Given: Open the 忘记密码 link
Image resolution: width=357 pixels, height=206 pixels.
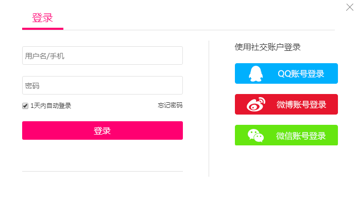Looking at the screenshot, I should [x=170, y=106].
